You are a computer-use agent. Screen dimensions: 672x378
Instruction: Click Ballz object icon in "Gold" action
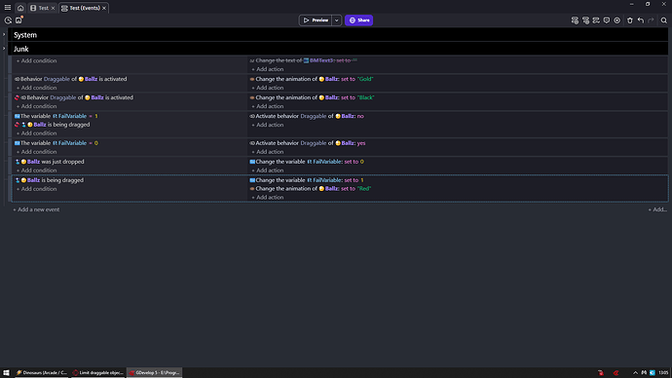[x=321, y=79]
